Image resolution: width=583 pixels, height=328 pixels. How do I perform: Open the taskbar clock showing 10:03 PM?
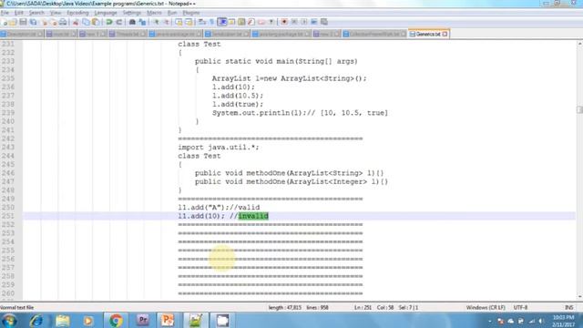point(563,321)
